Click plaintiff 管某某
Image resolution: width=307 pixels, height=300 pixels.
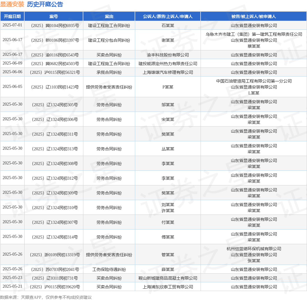[168, 255]
